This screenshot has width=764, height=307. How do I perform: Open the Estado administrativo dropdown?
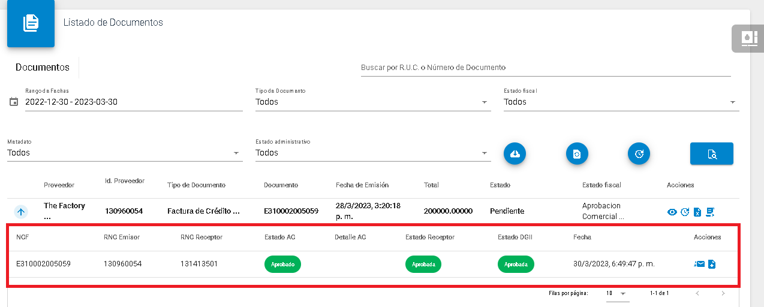[372, 153]
